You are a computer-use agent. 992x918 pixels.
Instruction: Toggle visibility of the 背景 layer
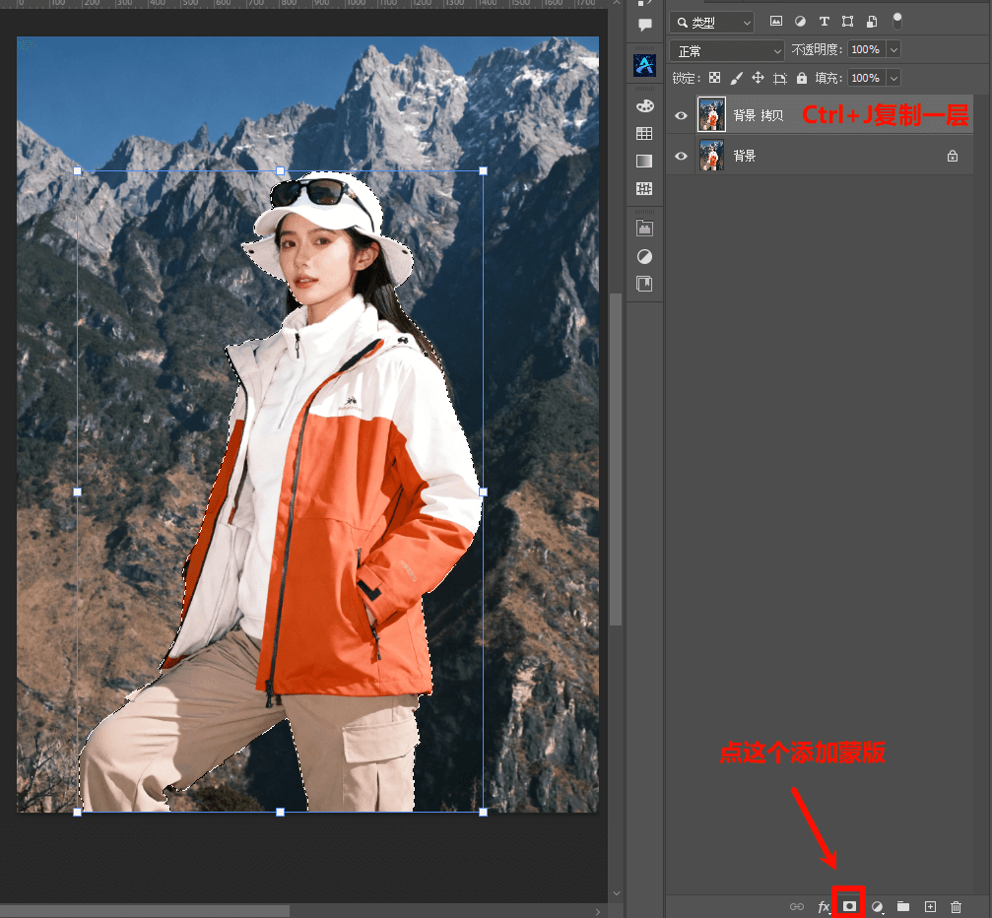(x=681, y=157)
